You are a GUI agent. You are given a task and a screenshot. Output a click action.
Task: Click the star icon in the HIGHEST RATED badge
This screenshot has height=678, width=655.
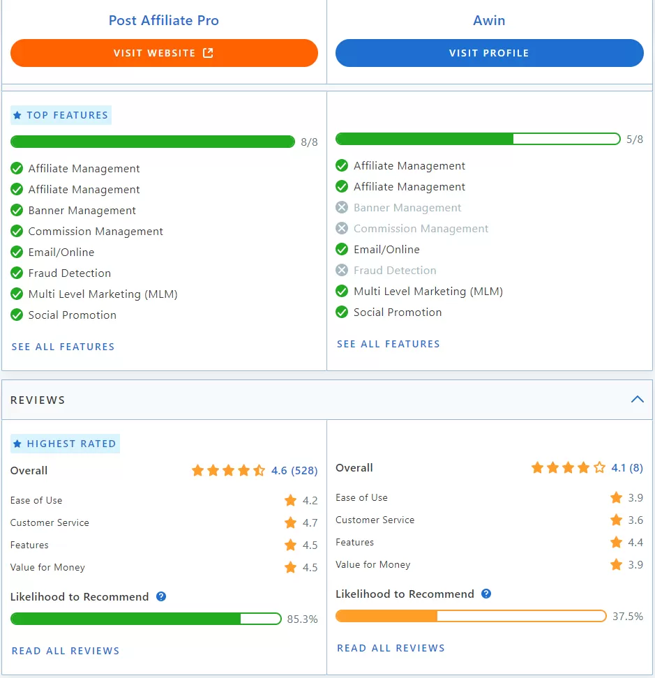[x=17, y=444]
